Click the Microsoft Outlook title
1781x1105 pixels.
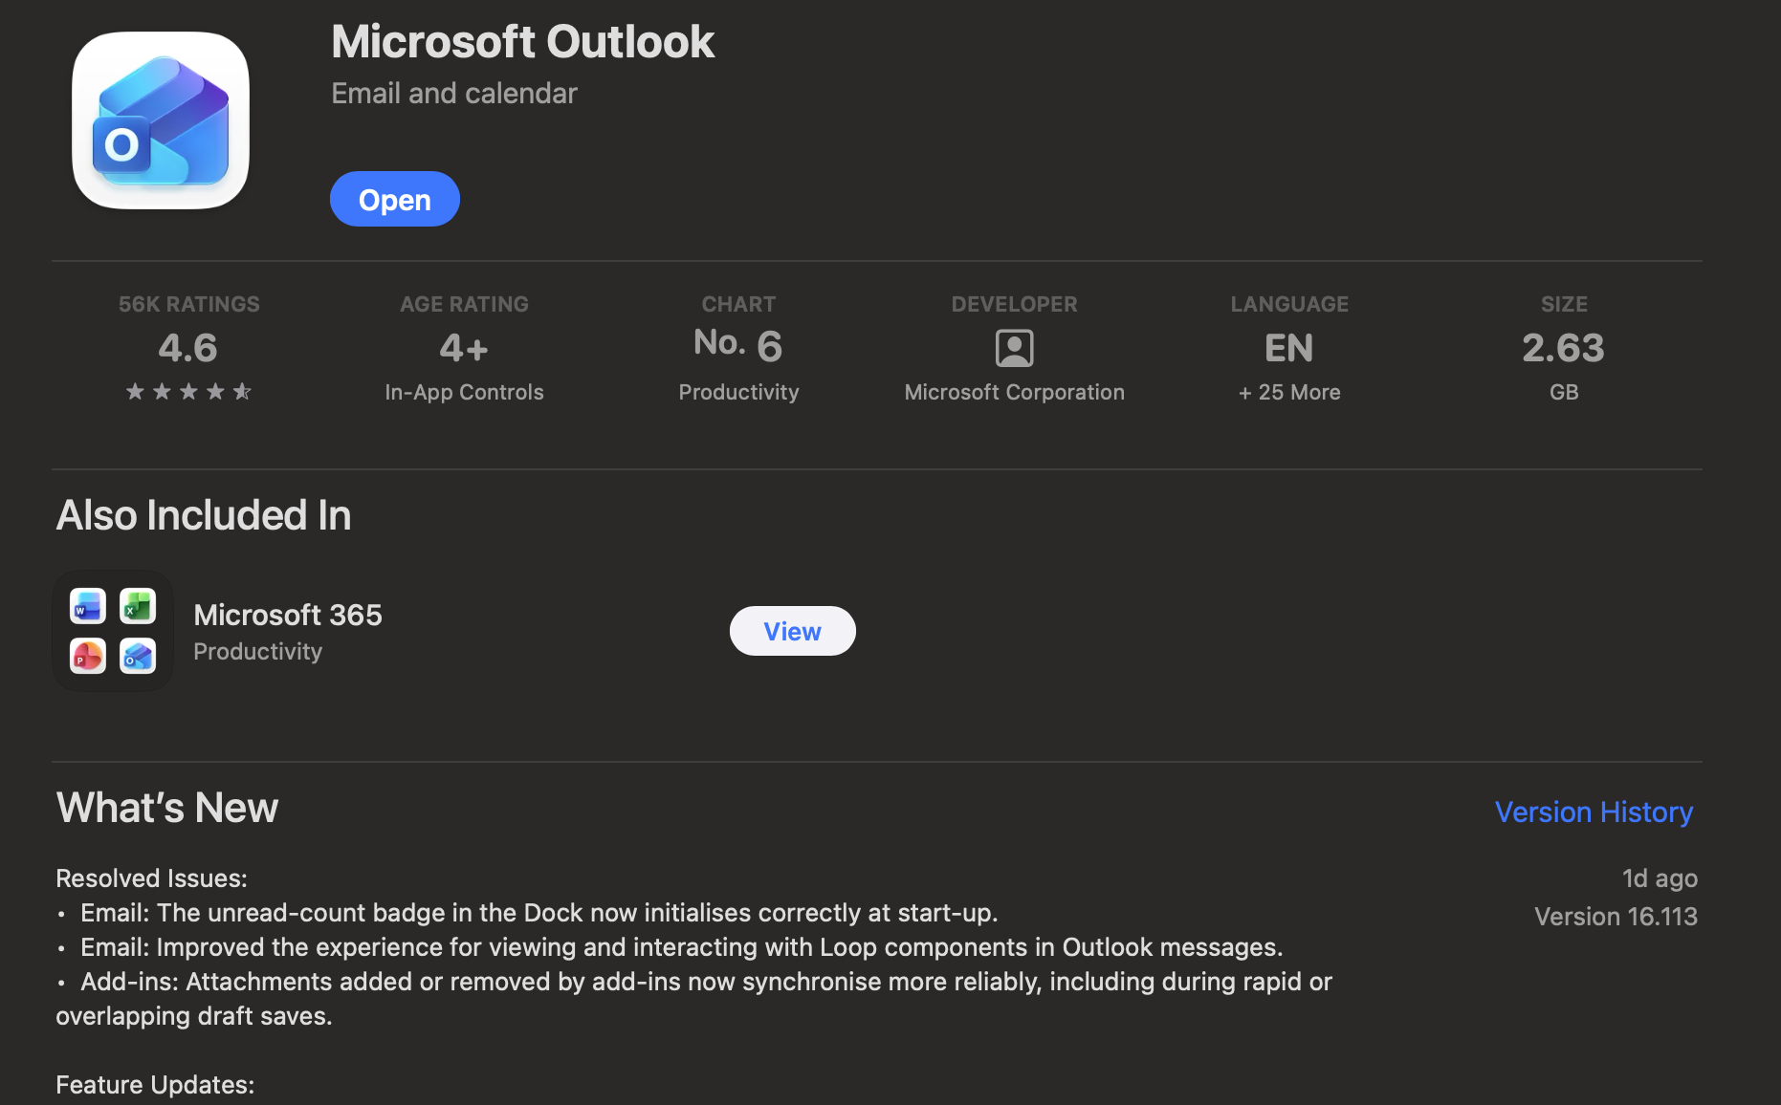click(523, 41)
